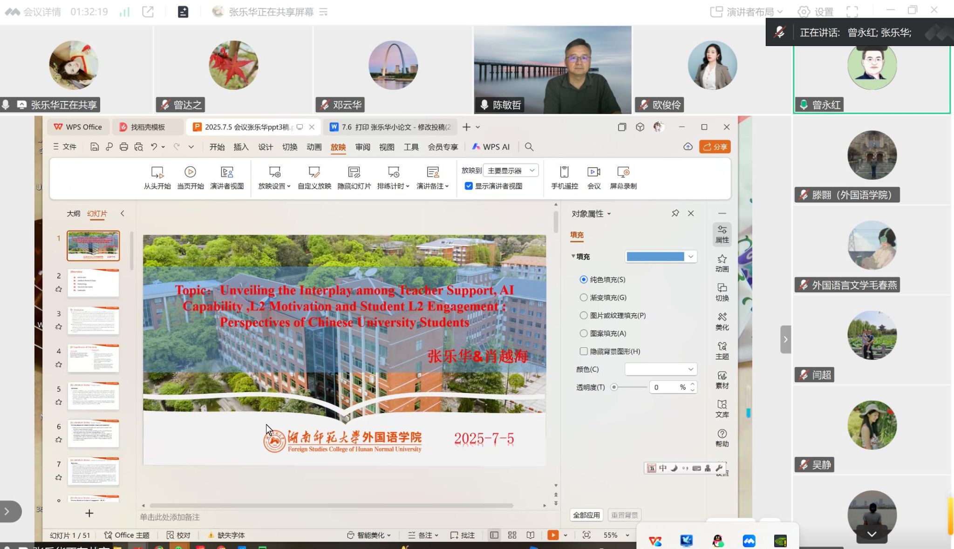954x549 pixels.
Task: Uncheck 显示演讲者视图 checkbox
Action: (469, 186)
